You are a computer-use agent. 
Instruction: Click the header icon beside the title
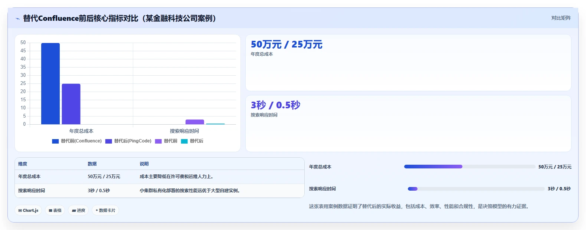coord(17,19)
